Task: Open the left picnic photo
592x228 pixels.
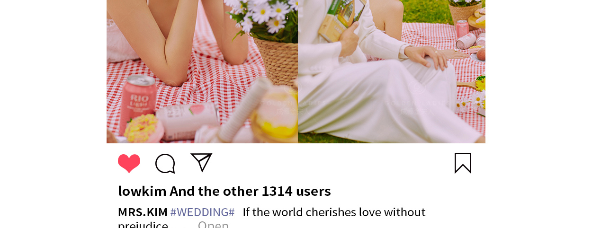Action: click(x=202, y=71)
